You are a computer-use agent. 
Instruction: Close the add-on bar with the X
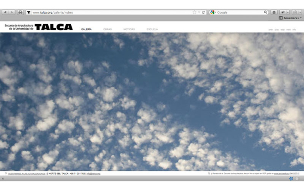click(x=3, y=179)
